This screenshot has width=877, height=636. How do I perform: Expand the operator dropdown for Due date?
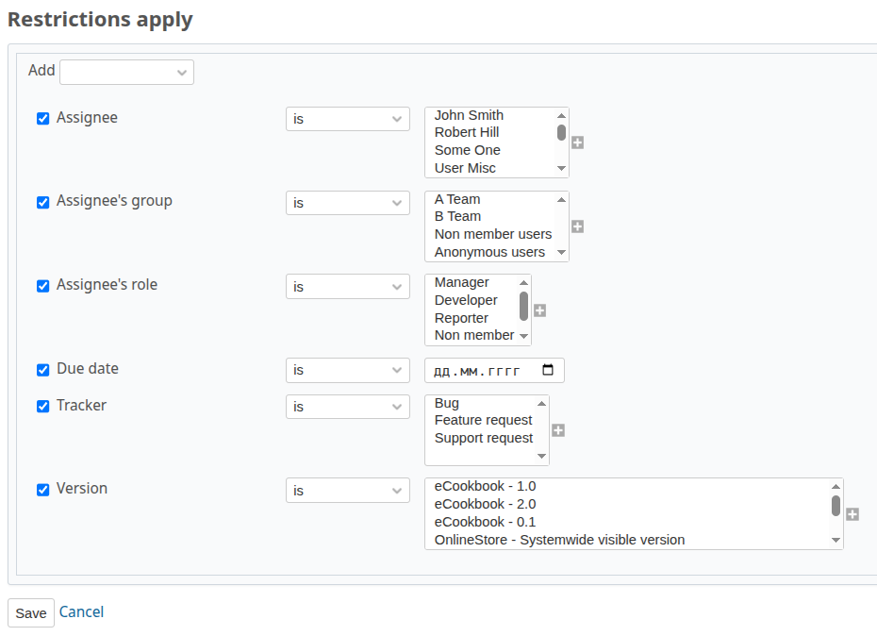347,371
